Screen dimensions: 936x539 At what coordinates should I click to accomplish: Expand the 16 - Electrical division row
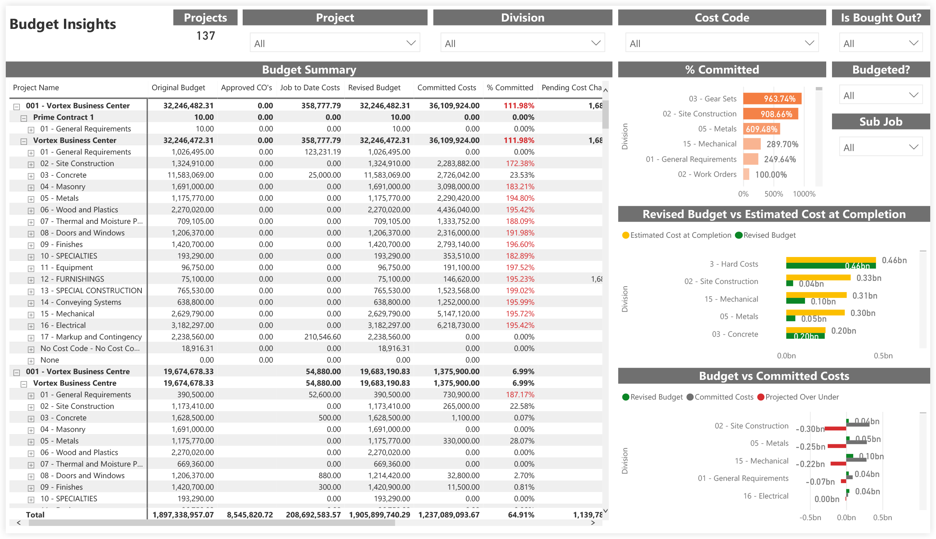pyautogui.click(x=31, y=326)
